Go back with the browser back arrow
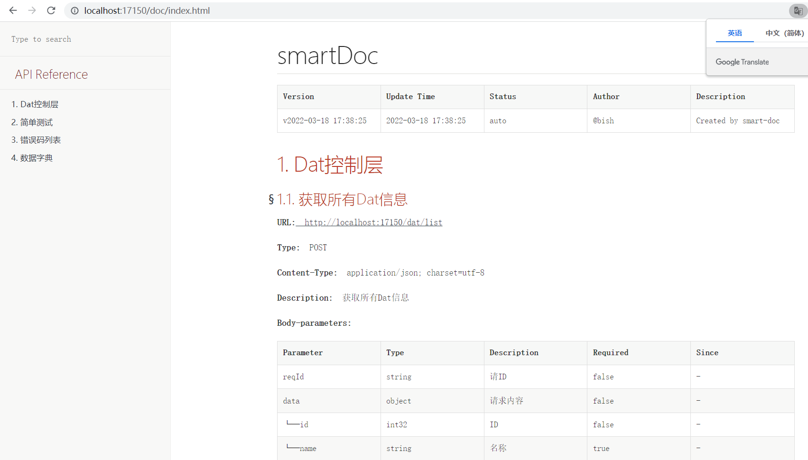The width and height of the screenshot is (808, 460). click(x=13, y=10)
